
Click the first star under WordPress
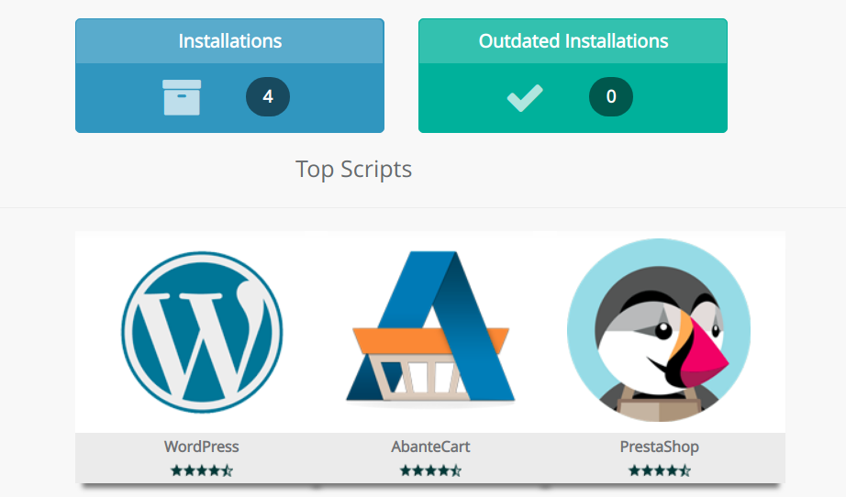coord(176,470)
